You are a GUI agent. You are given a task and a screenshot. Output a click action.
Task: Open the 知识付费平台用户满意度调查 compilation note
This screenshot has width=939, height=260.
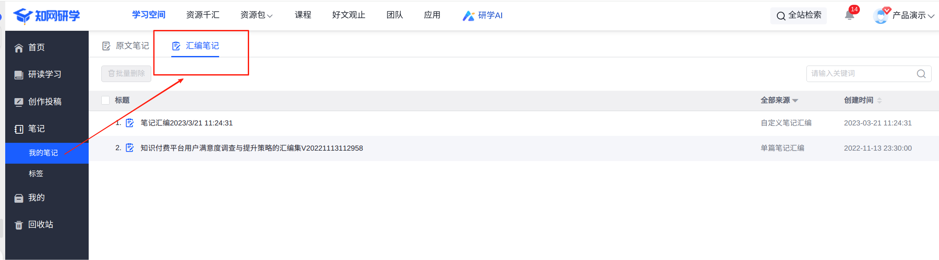pyautogui.click(x=251, y=148)
